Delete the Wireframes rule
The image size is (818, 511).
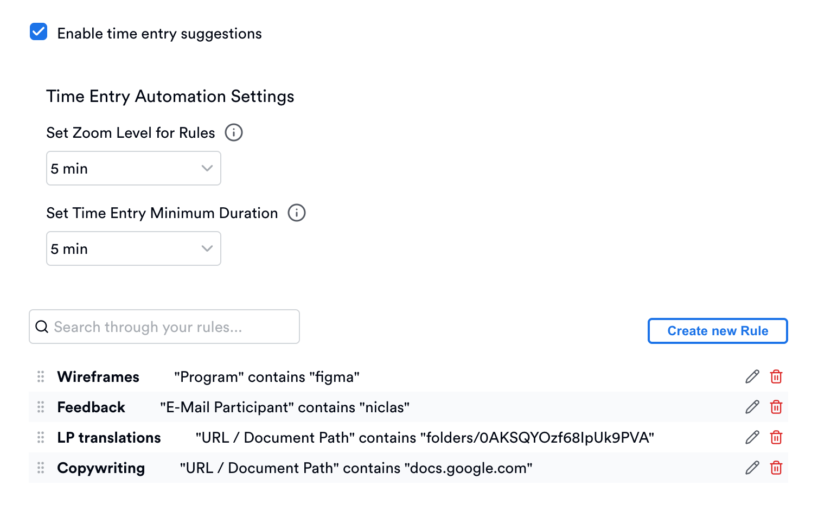tap(776, 376)
